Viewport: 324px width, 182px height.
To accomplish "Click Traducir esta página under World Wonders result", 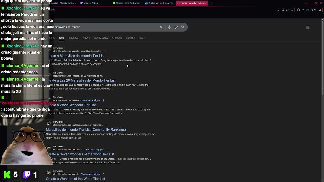I will click(x=90, y=100).
